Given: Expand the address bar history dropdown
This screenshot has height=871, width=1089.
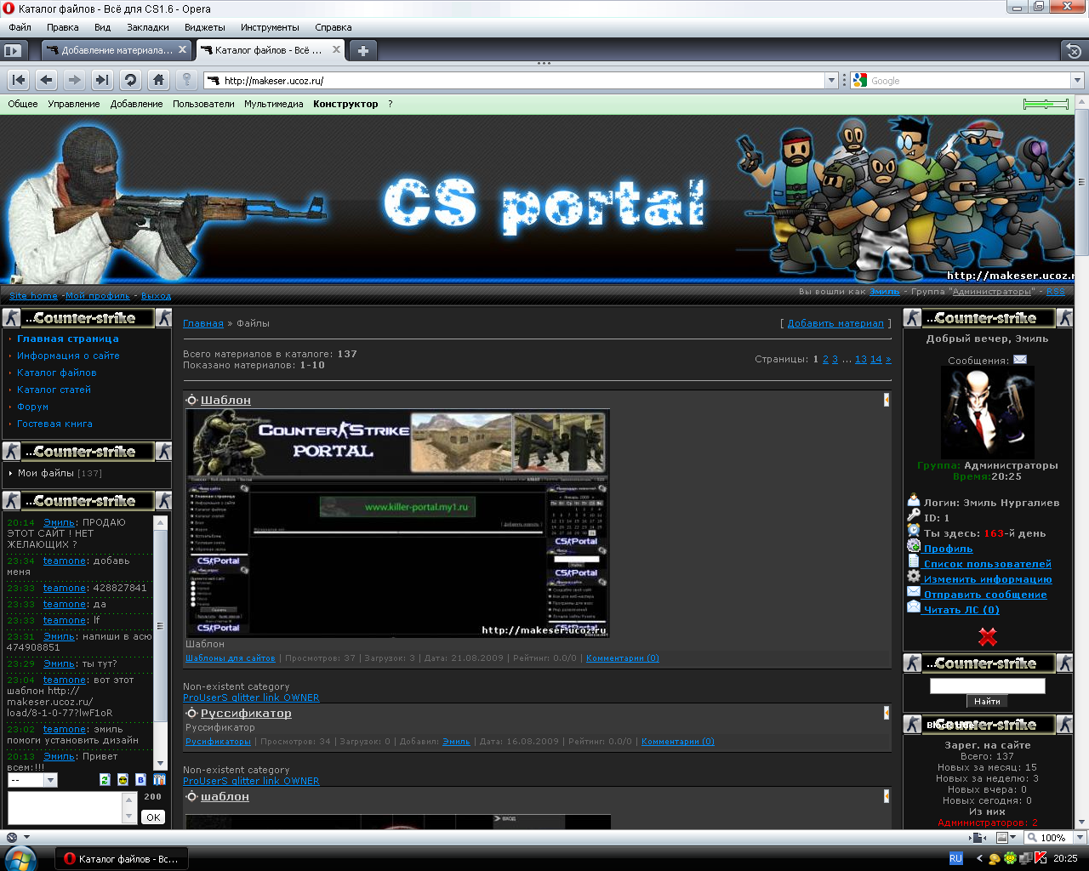Looking at the screenshot, I should (x=831, y=81).
